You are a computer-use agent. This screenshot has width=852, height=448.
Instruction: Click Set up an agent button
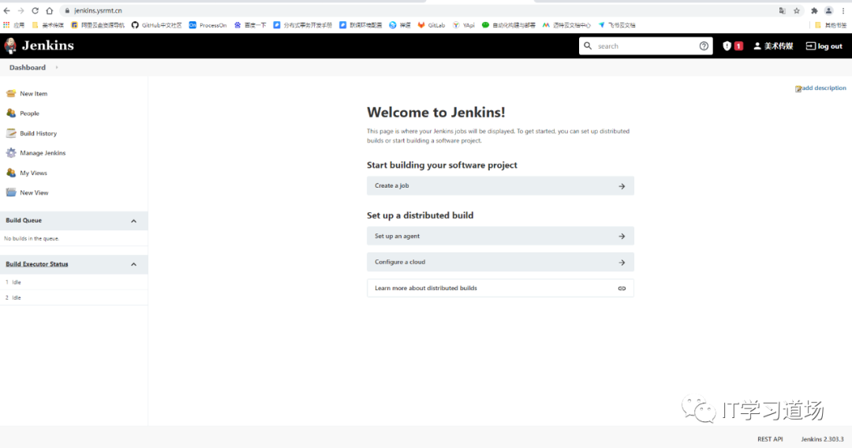[500, 236]
